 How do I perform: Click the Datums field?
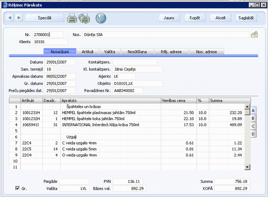coord(60,62)
